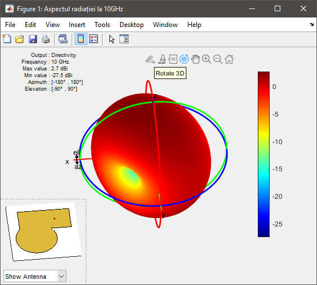The image size is (317, 285).
Task: Toggle the Rotate 3D tool
Action: 184,59
